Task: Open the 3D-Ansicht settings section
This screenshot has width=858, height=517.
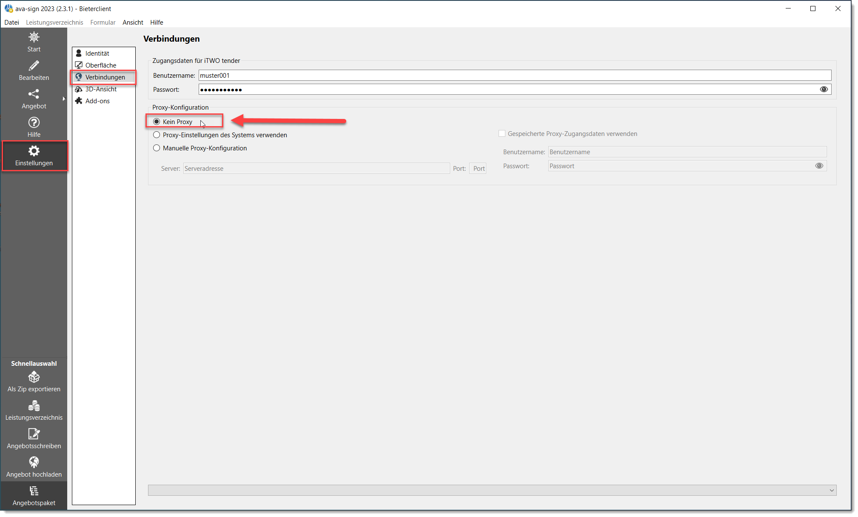Action: [101, 89]
